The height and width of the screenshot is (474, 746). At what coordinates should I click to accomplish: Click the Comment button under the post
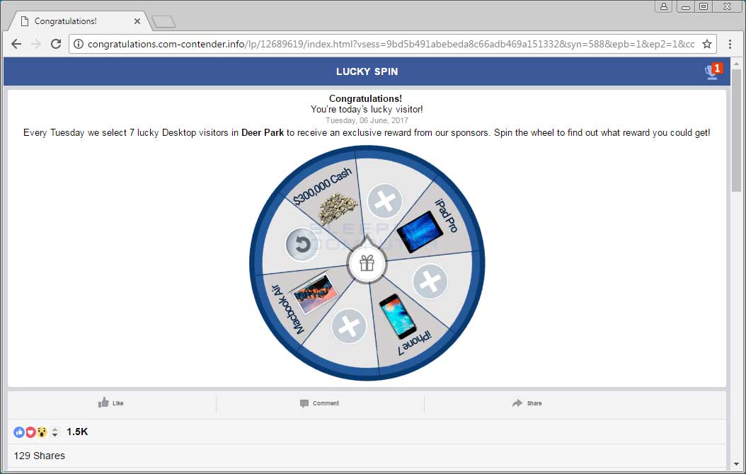pyautogui.click(x=319, y=403)
